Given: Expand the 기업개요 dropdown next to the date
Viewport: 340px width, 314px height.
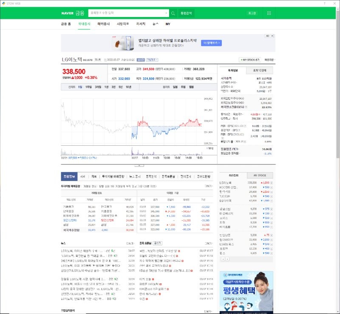Looking at the screenshot, I should 152,60.
